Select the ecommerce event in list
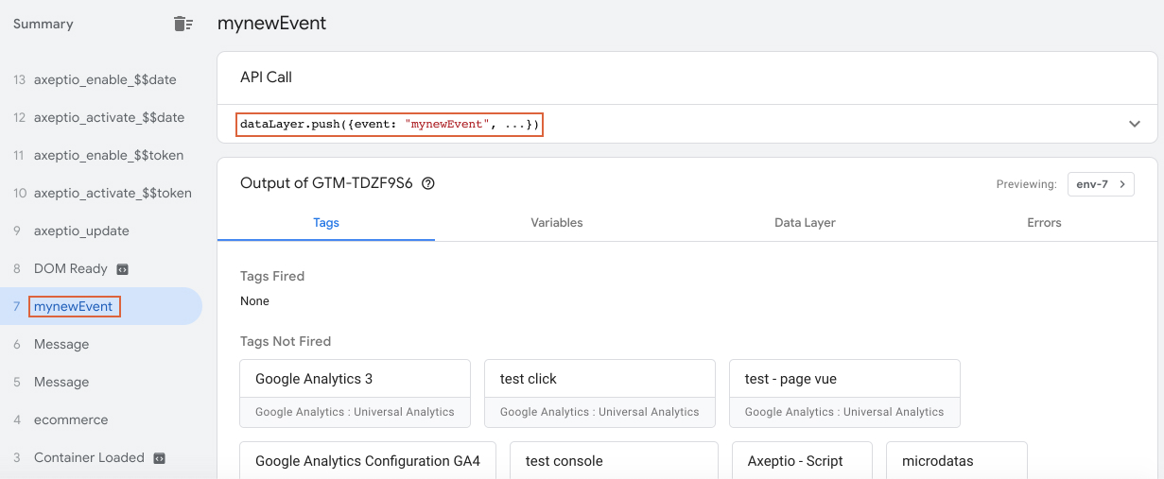This screenshot has width=1164, height=479. click(x=71, y=420)
